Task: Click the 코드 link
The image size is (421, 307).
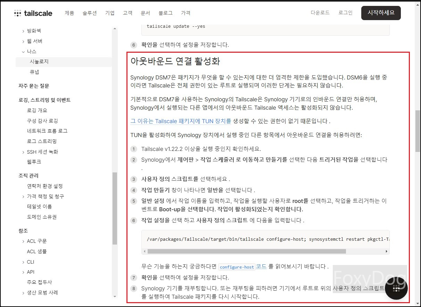Action: click(261, 267)
